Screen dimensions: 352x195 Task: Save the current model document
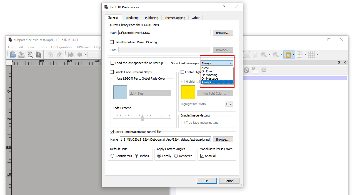pos(21,54)
